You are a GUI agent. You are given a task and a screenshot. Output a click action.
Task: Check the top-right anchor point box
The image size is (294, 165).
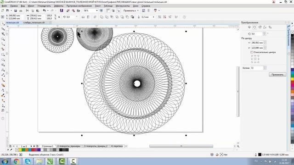tap(258, 56)
